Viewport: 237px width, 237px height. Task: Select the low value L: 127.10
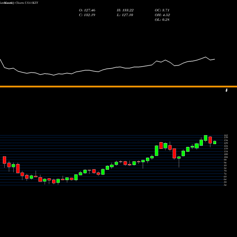coord(125,15)
